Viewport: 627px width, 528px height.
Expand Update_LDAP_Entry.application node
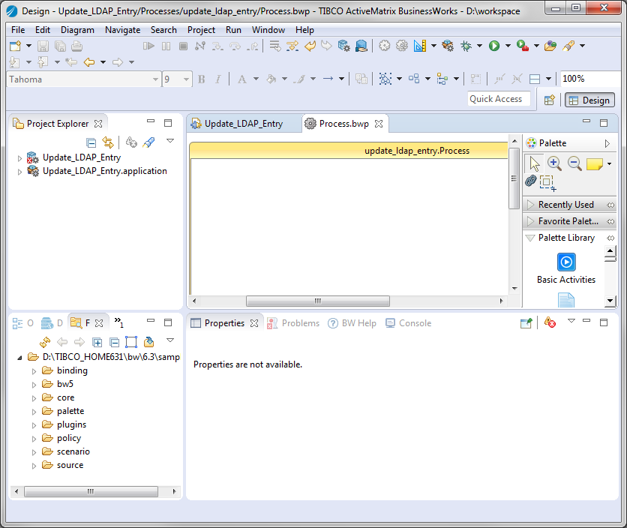click(19, 172)
